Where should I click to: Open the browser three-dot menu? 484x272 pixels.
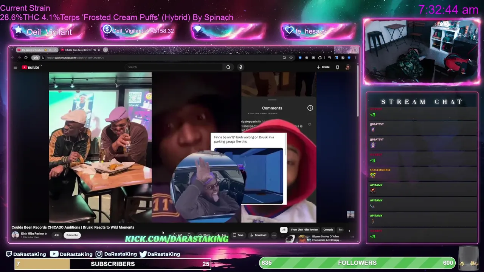pyautogui.click(x=355, y=58)
